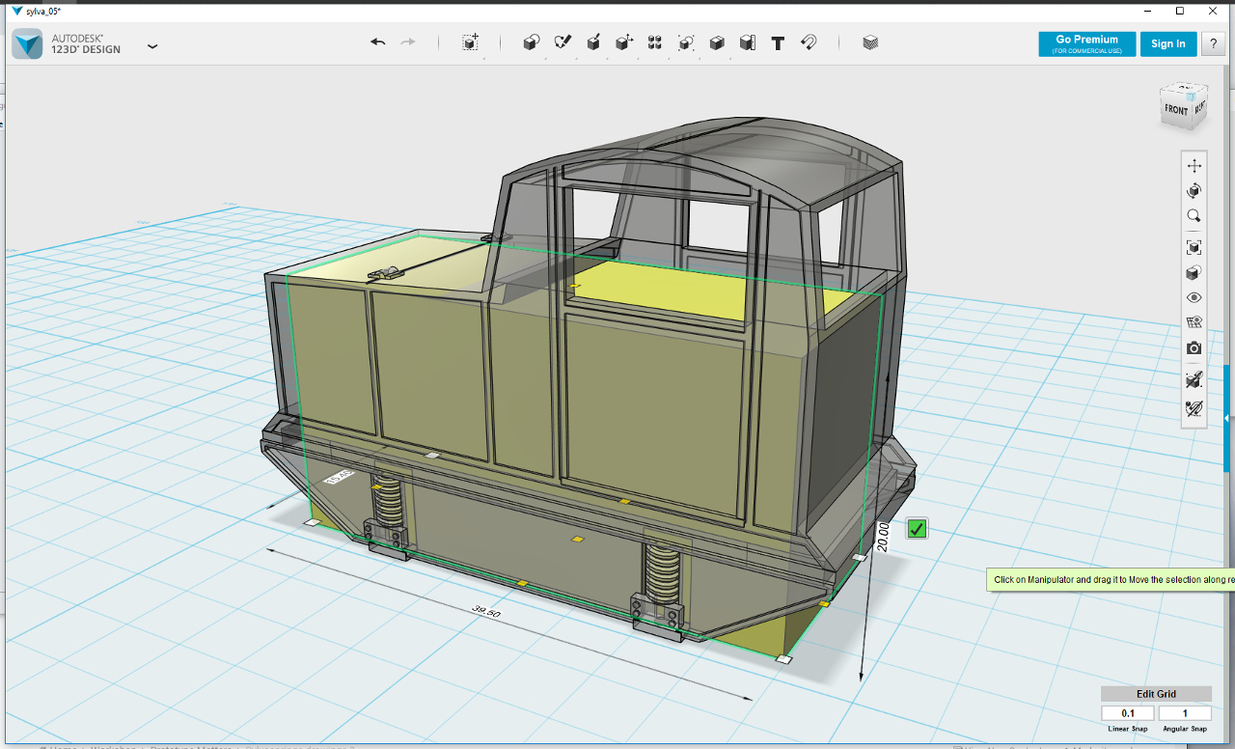The height and width of the screenshot is (749, 1235).
Task: Select the Measure tool
Action: click(748, 42)
